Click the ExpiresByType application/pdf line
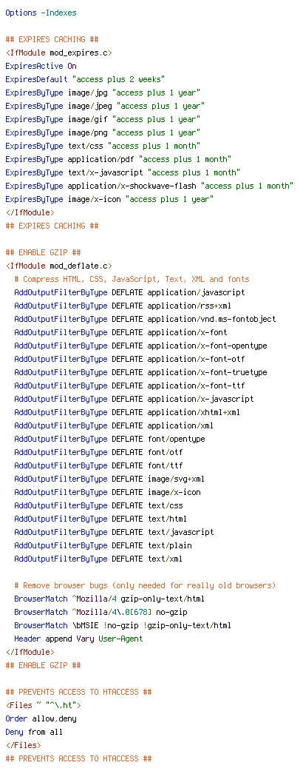Screen dimensions: 300x771 (118, 159)
